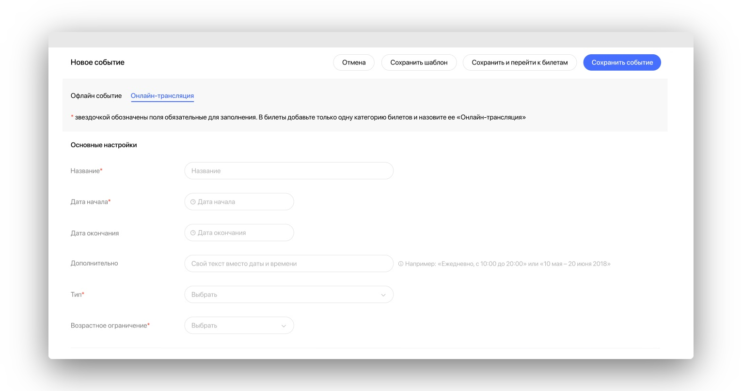Click the Отмена button

(354, 63)
